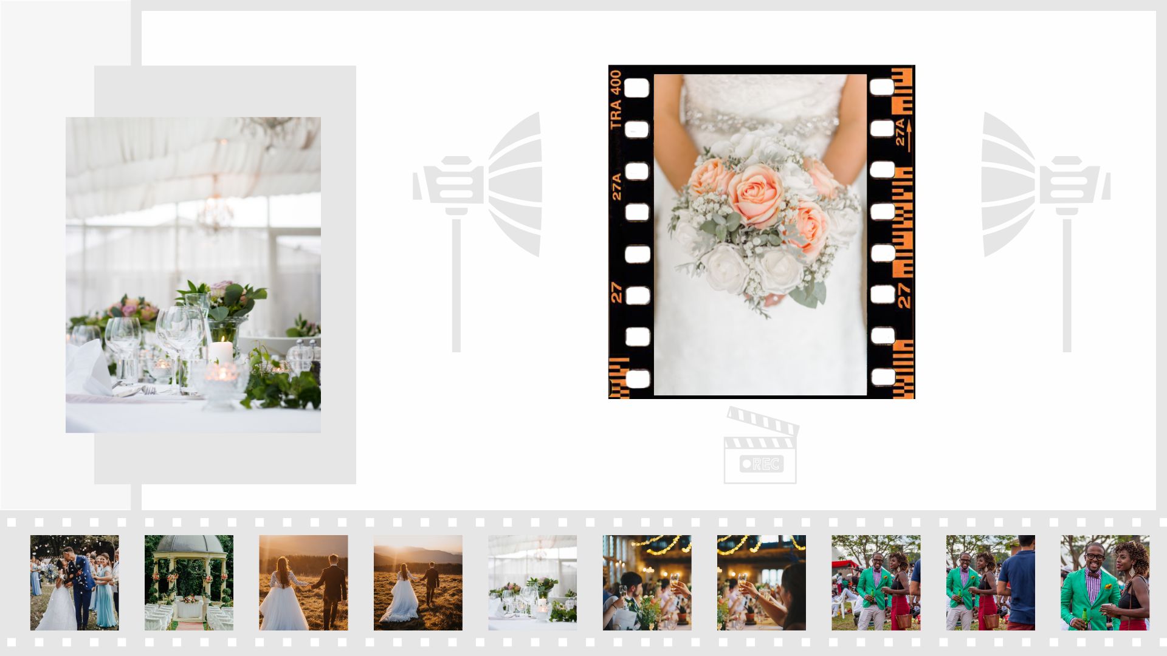Select the fourth thumbnail with bride's trailing dress
1167x656 pixels.
pos(418,582)
